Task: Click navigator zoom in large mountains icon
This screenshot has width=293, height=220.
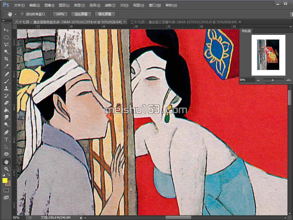Action: 289,80
